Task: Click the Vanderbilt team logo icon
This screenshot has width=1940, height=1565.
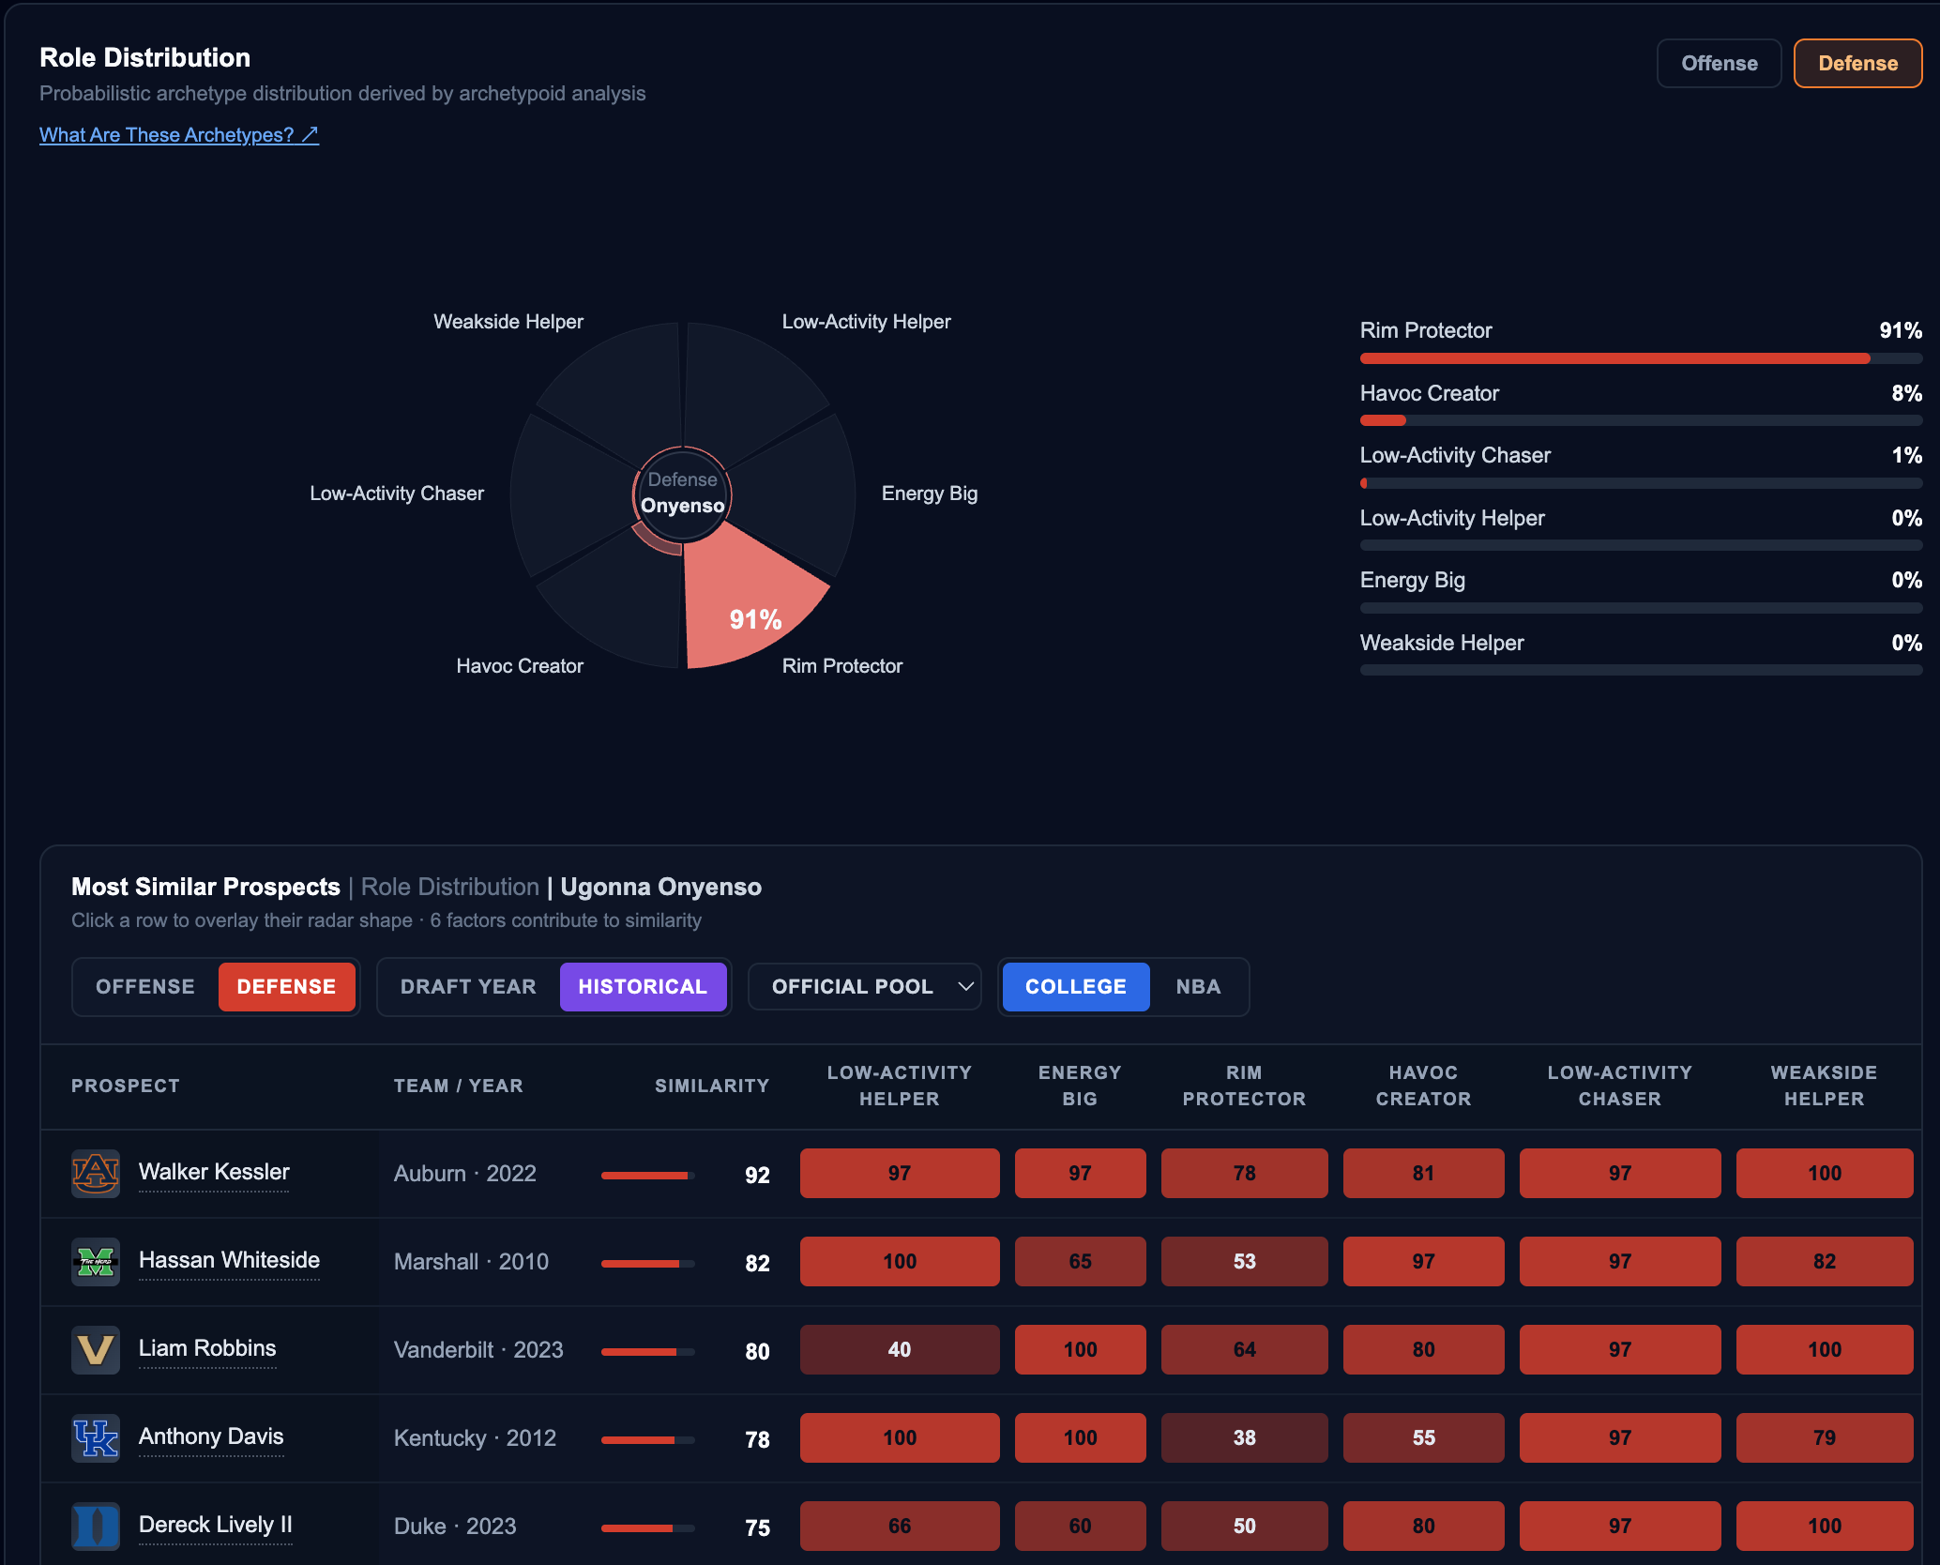Action: [96, 1349]
